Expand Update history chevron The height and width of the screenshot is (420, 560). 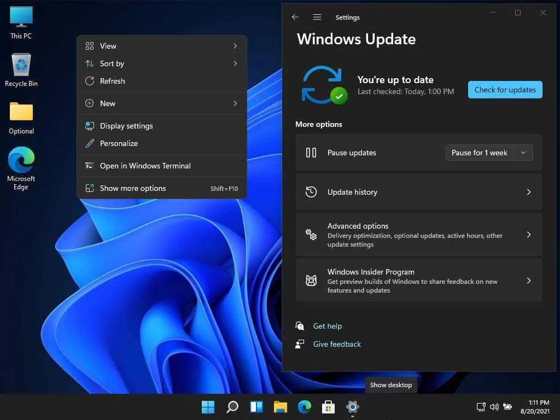[x=529, y=192]
